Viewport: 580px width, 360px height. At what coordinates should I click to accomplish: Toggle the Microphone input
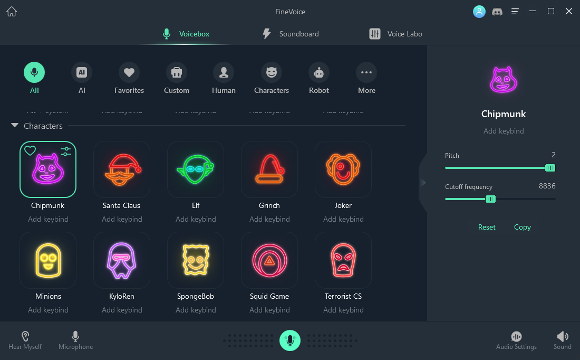point(75,340)
